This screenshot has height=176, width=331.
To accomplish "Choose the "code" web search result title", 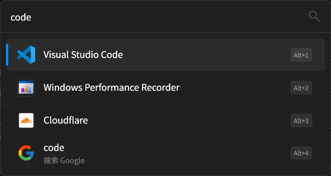I will coord(54,148).
